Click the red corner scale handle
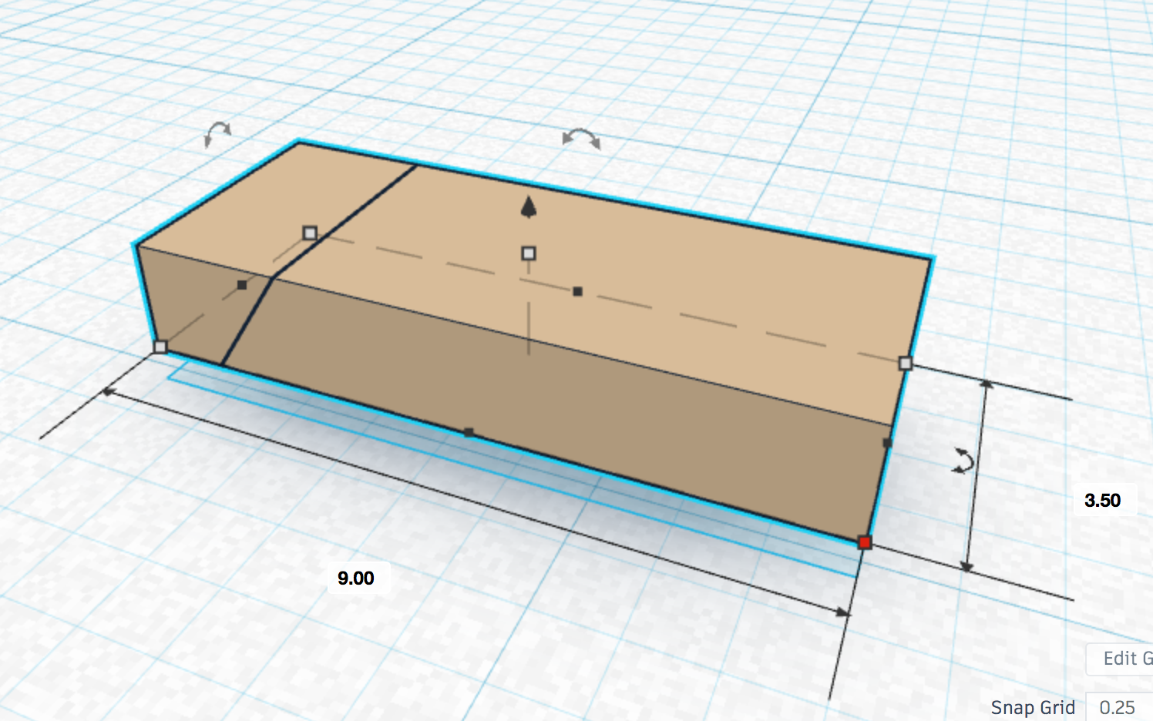Image resolution: width=1153 pixels, height=721 pixels. pos(864,542)
